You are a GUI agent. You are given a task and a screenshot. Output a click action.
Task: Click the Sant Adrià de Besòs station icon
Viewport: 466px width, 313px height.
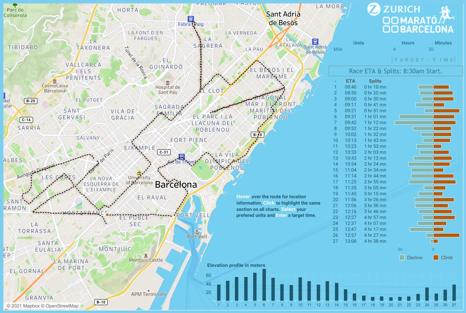315,42
